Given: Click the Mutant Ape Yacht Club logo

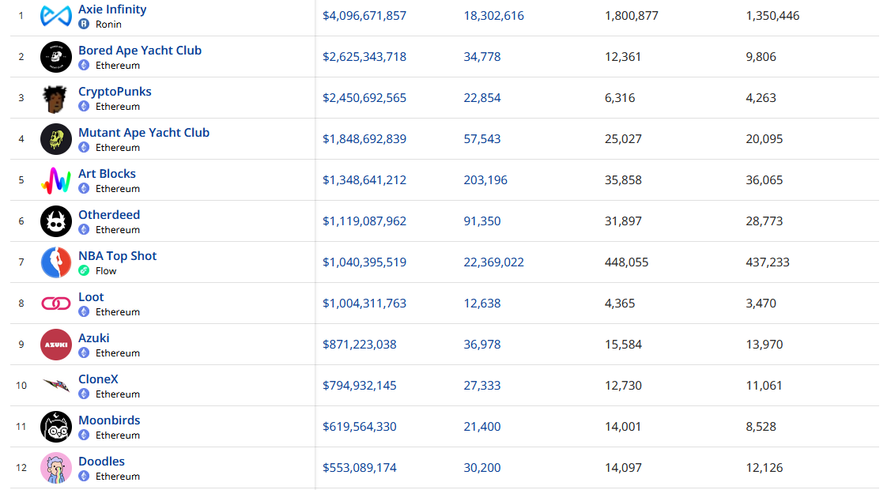Looking at the screenshot, I should pos(55,139).
